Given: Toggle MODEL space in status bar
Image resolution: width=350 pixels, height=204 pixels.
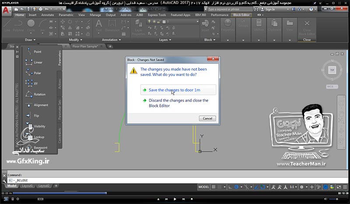Looking at the screenshot, I should pos(203,187).
